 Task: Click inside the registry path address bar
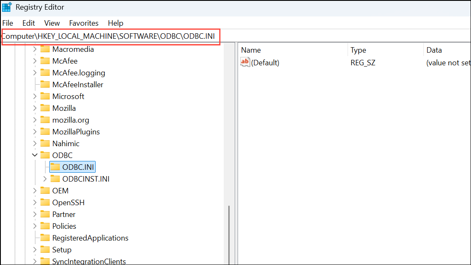pyautogui.click(x=110, y=36)
